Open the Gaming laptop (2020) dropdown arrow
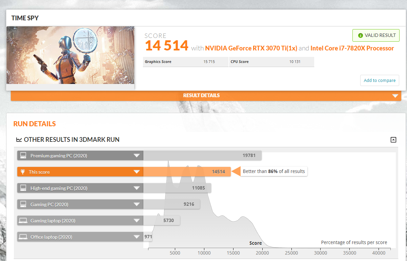 (x=137, y=221)
